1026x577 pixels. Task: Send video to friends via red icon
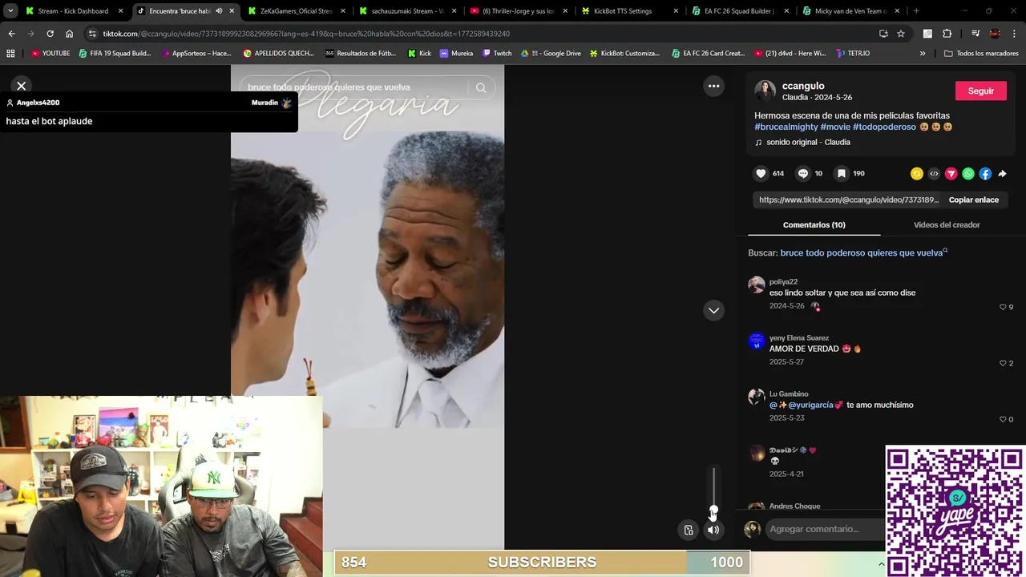coord(951,174)
